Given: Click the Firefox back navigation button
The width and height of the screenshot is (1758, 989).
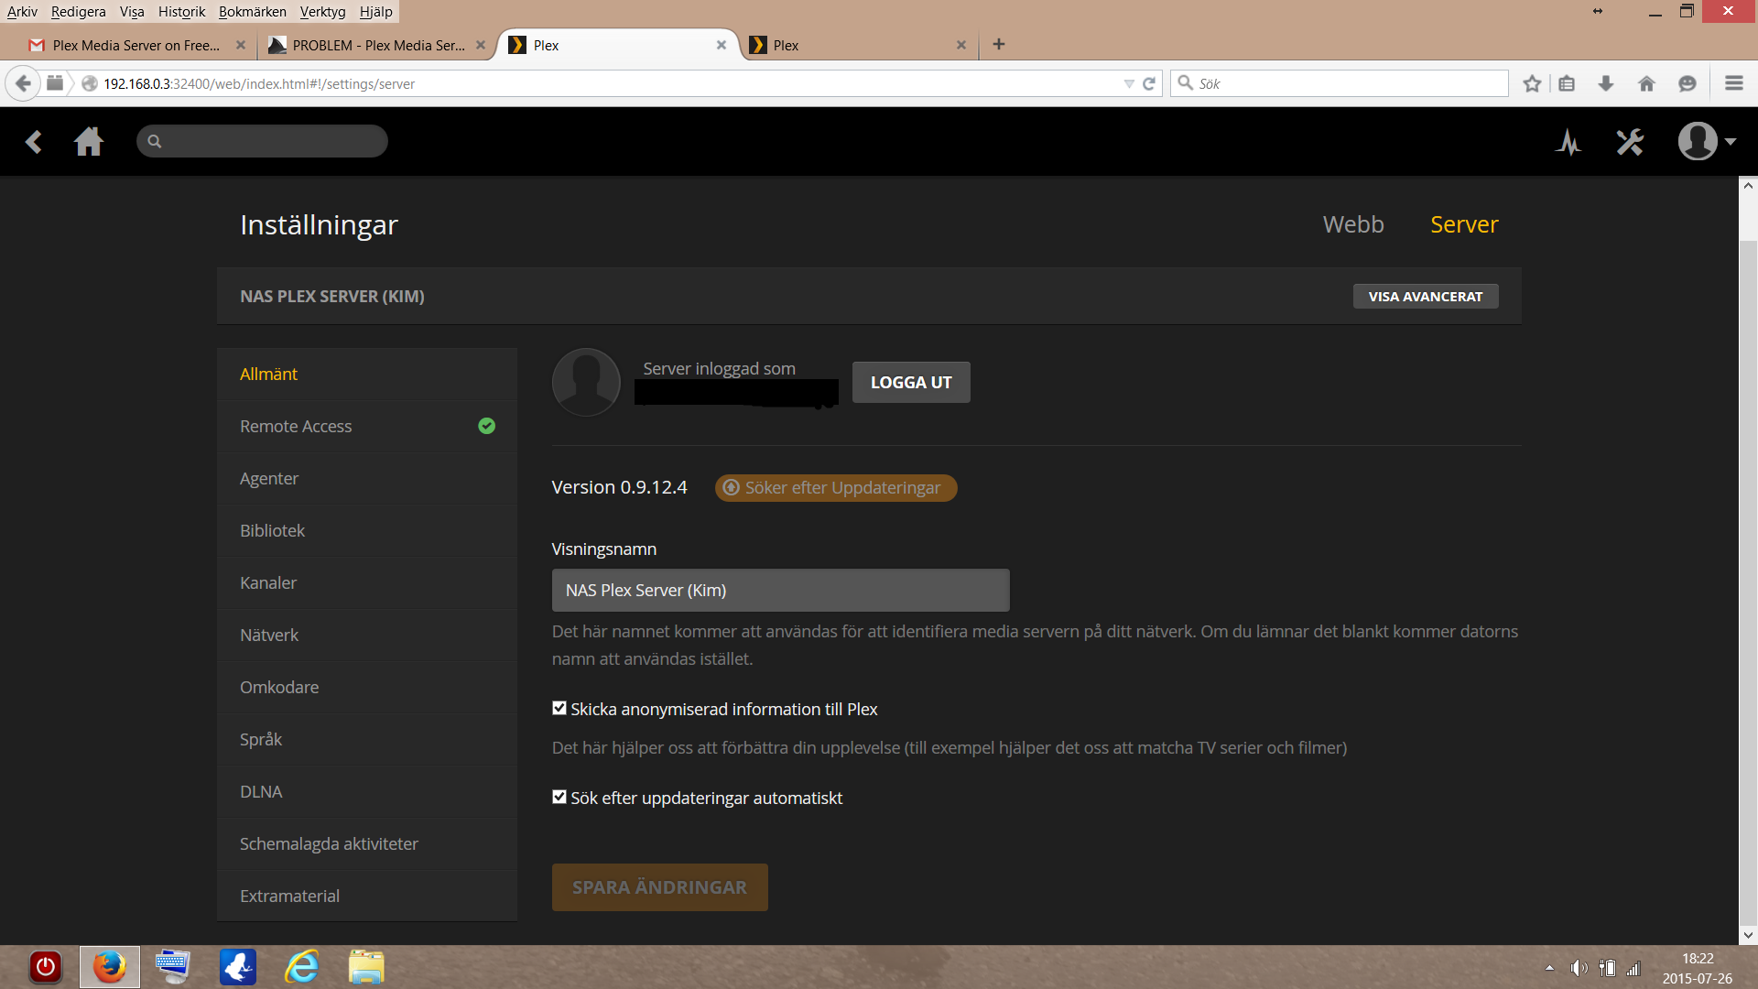Looking at the screenshot, I should pos(23,83).
